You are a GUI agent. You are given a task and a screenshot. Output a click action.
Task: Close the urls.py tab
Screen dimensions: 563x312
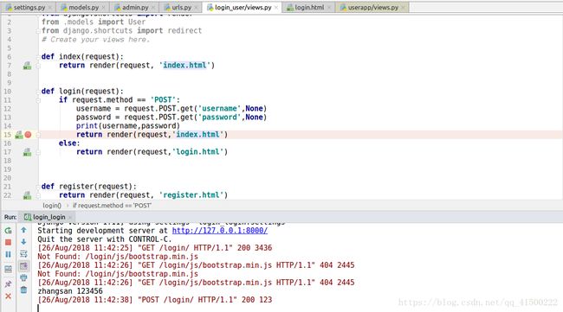click(197, 8)
